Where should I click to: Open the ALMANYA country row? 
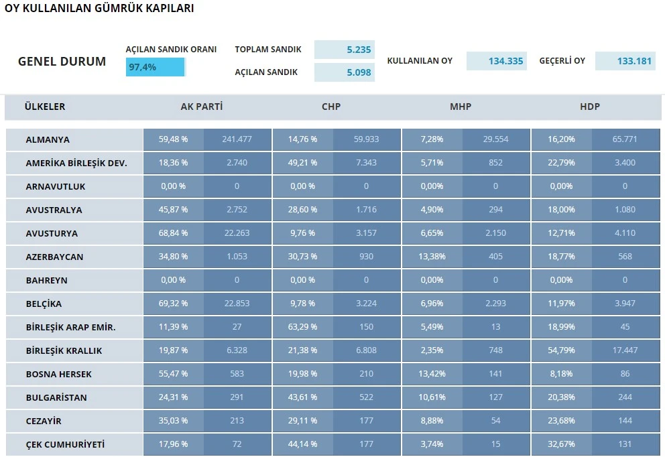(48, 139)
